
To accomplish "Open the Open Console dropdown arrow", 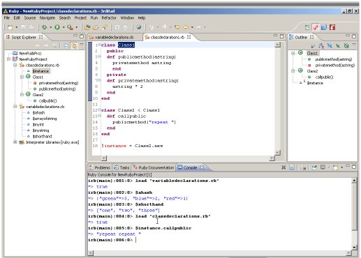I will 341,167.
